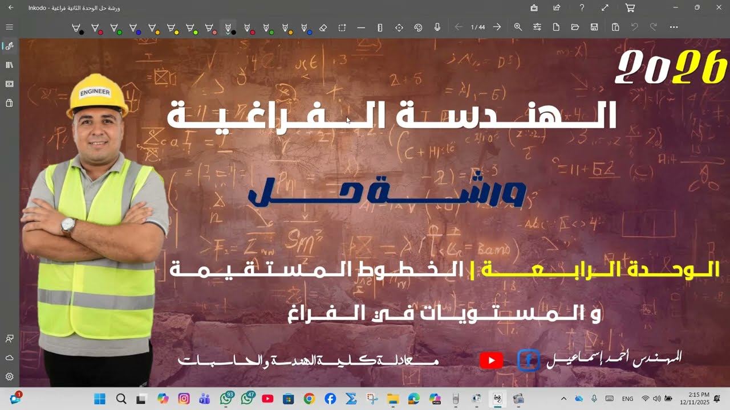Click the ENG language indicator
This screenshot has width=730, height=410.
[x=627, y=399]
